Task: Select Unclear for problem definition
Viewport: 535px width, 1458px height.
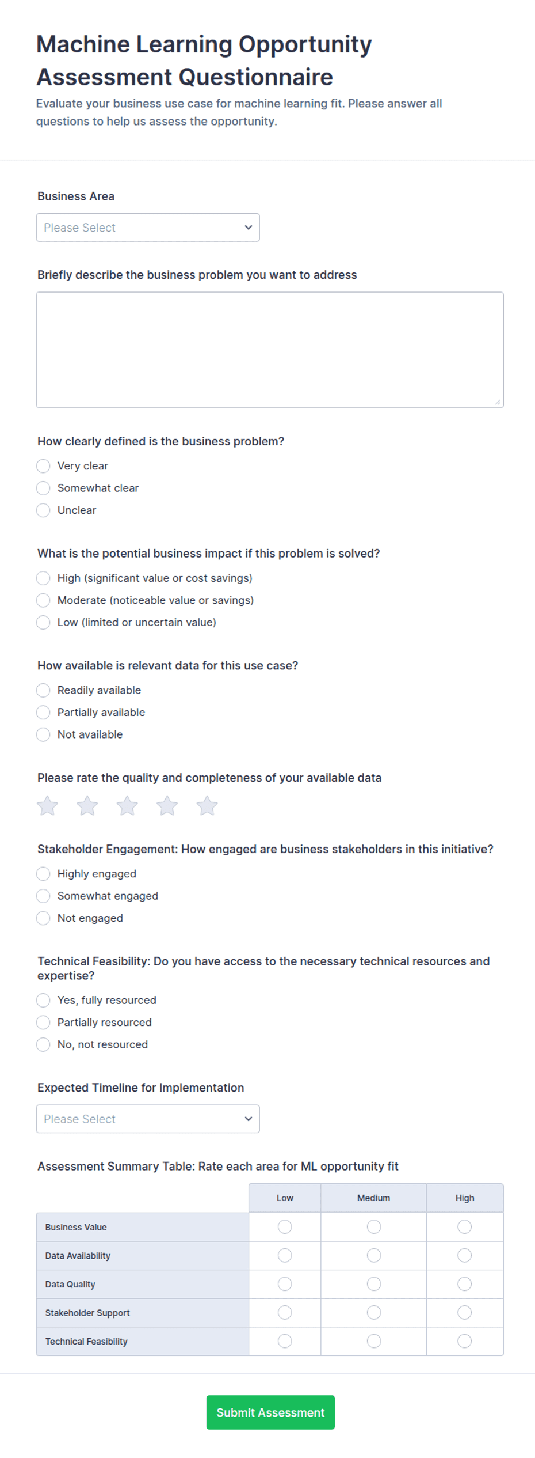Action: click(43, 510)
